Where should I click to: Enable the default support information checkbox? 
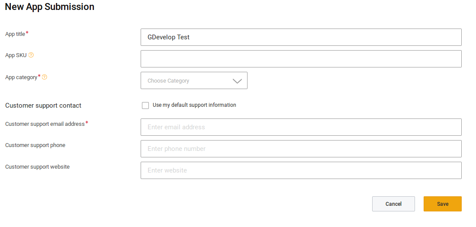click(145, 106)
